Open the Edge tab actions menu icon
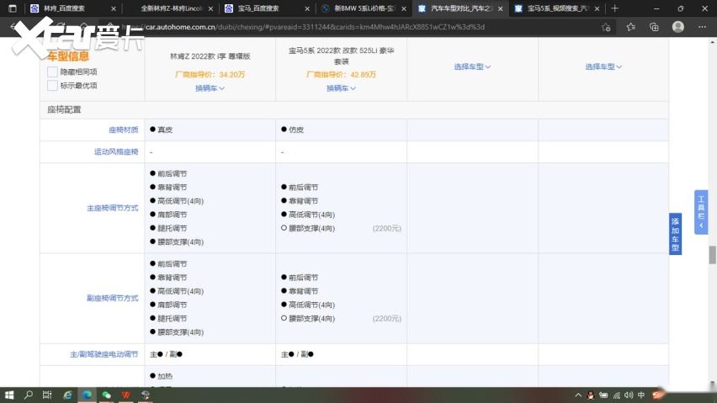Image resolution: width=717 pixels, height=403 pixels. point(13,8)
